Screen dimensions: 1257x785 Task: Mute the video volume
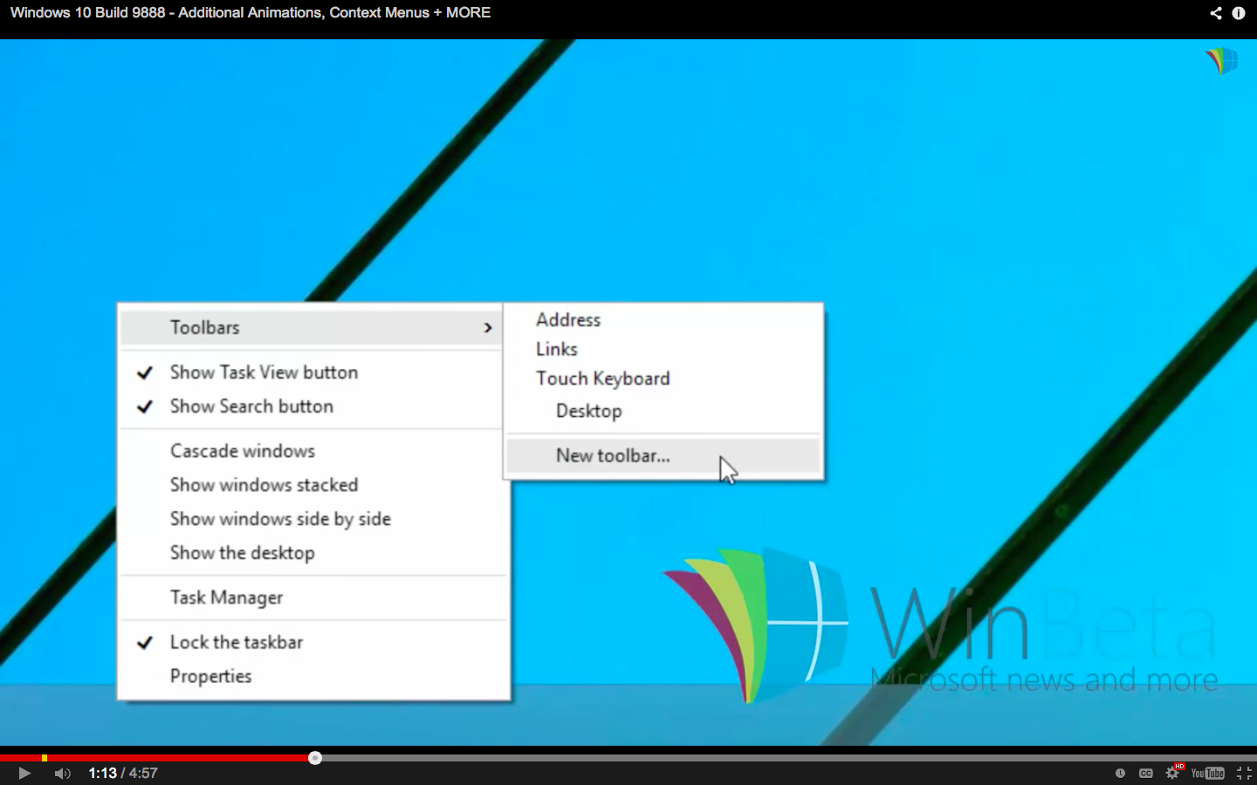tap(62, 773)
